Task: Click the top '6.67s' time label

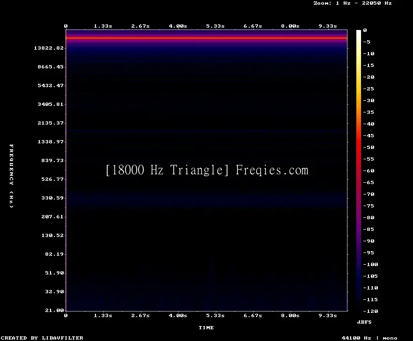Action: pyautogui.click(x=252, y=26)
